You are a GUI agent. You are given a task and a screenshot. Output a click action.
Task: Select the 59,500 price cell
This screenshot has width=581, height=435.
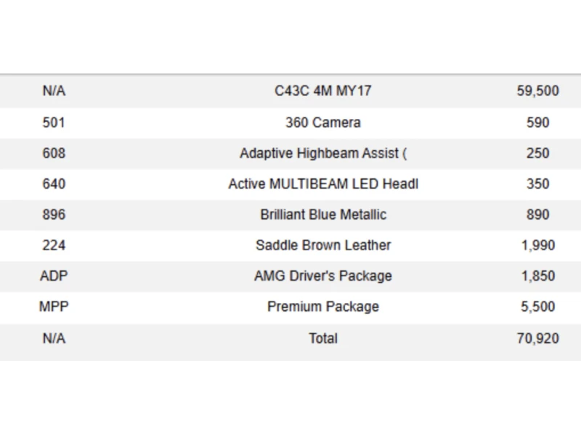537,91
